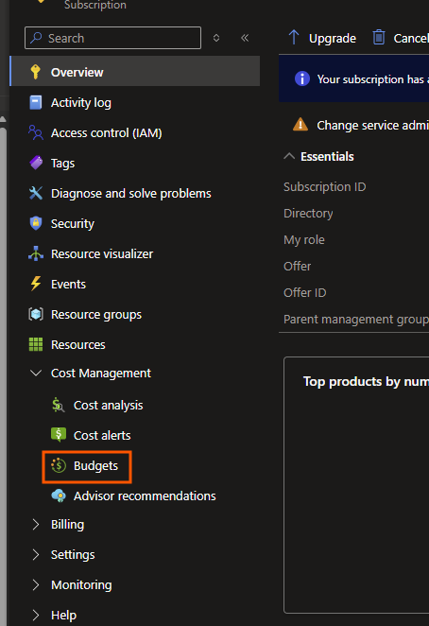Click the Resource visualizer icon
This screenshot has width=429, height=626.
(x=36, y=253)
